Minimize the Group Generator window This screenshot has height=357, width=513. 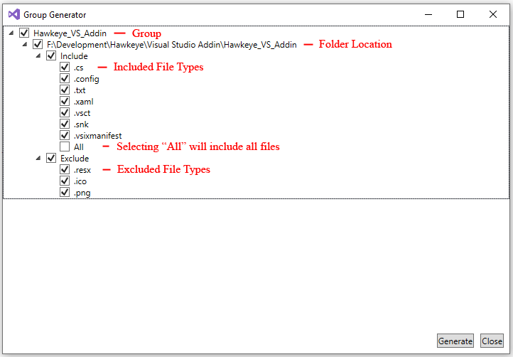coord(427,14)
